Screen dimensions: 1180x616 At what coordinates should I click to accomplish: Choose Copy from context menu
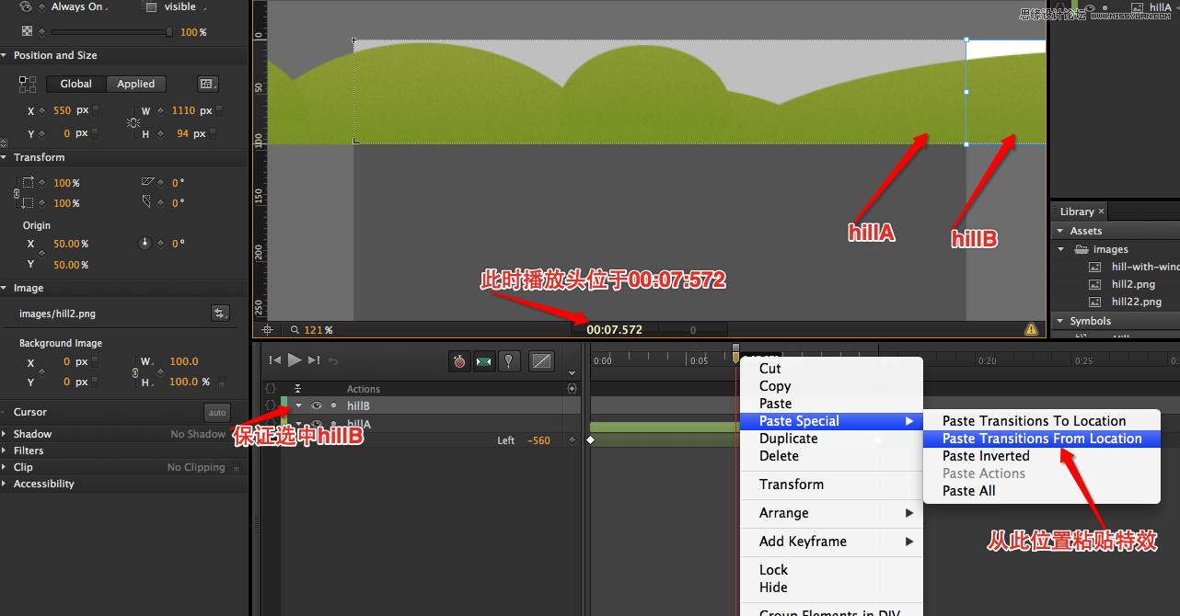(x=831, y=386)
